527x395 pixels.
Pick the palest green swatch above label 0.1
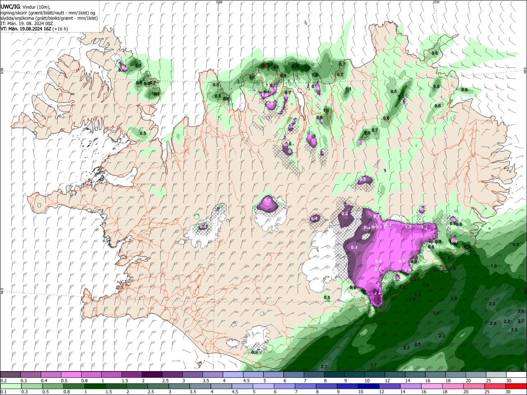click(11, 386)
